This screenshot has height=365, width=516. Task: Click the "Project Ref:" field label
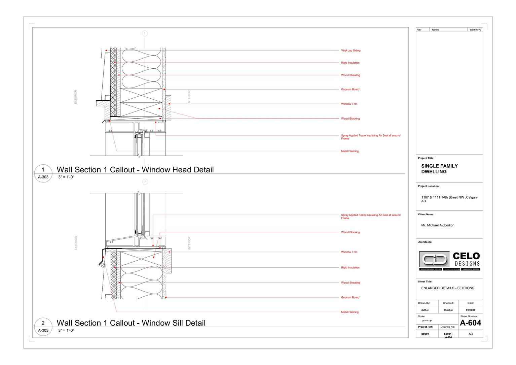(x=425, y=327)
